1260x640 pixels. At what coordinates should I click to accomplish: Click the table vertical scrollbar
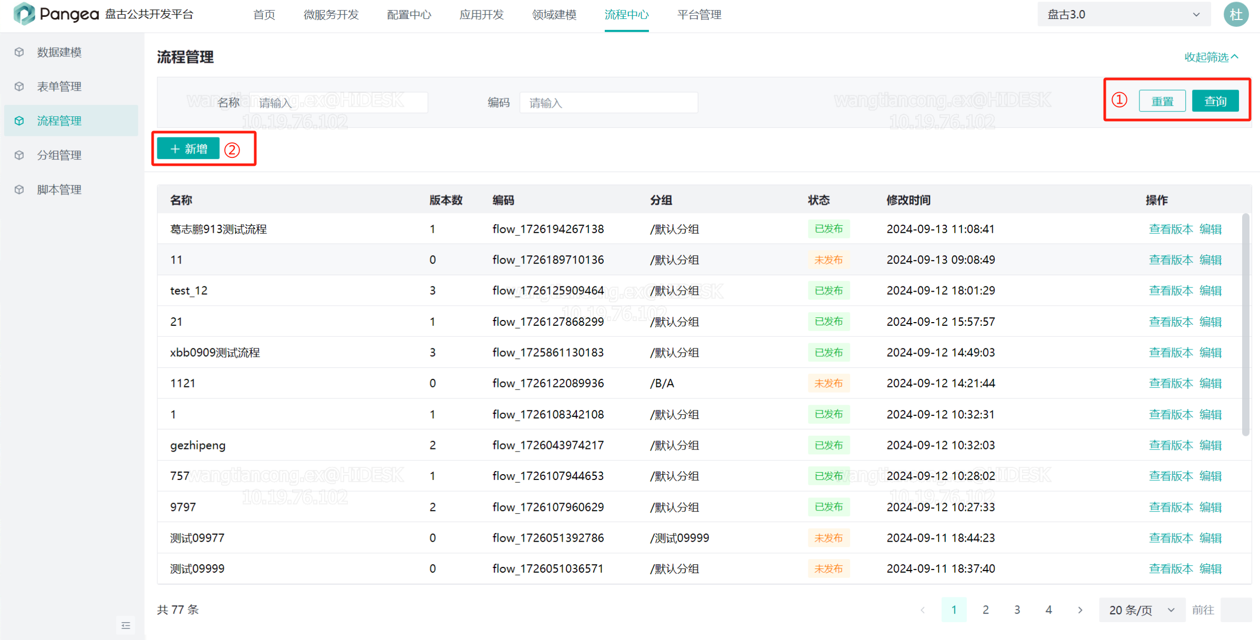[1245, 325]
